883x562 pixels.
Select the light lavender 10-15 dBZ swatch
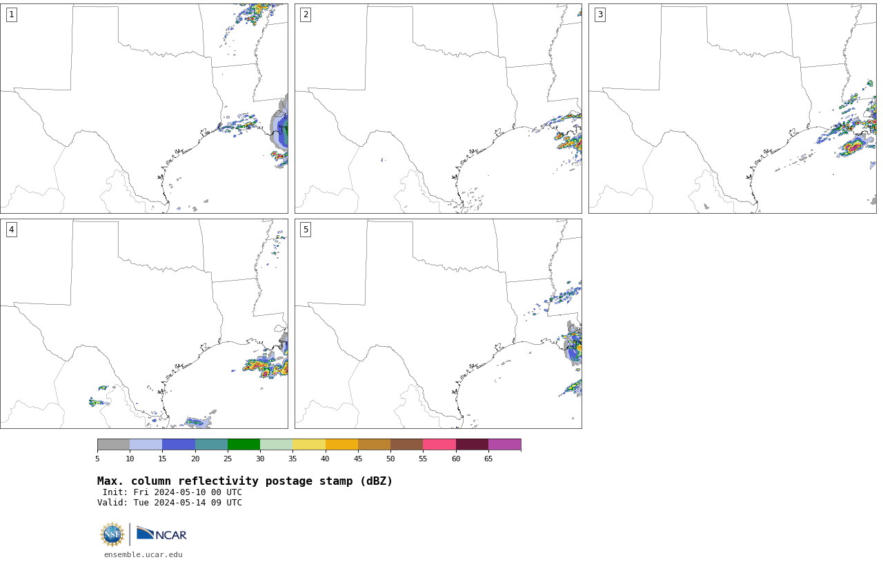click(x=146, y=445)
